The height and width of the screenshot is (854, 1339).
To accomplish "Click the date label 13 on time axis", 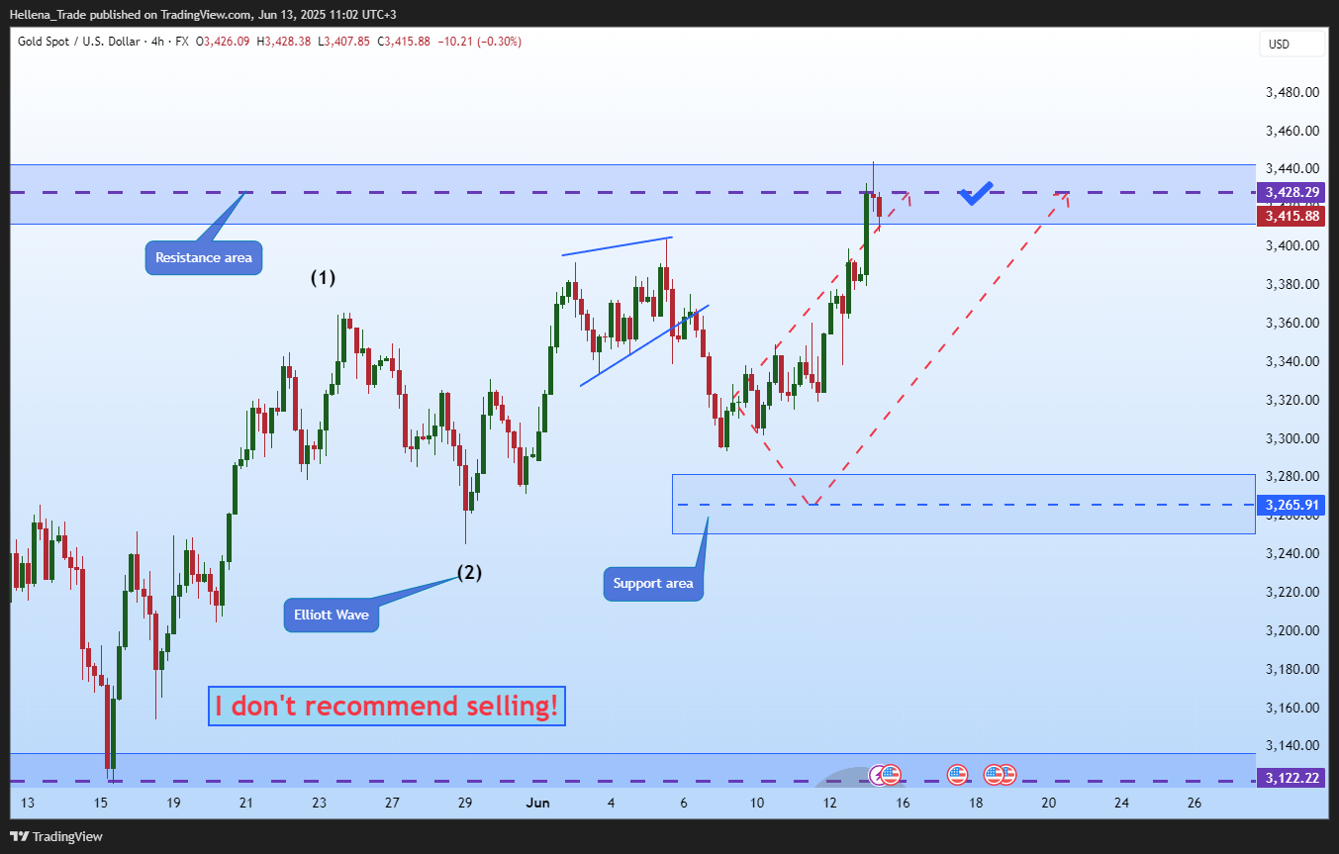I will tap(27, 803).
